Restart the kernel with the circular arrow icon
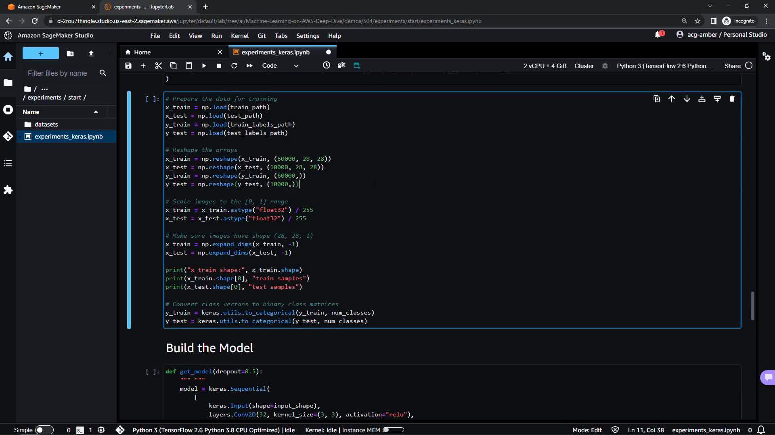 [234, 66]
